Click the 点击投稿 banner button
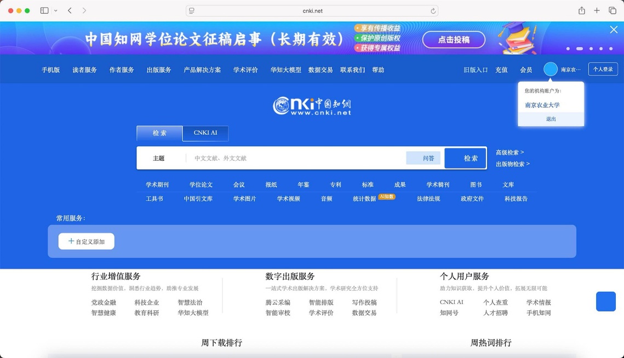The image size is (624, 358). 454,39
